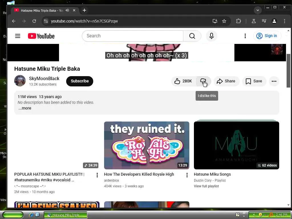Viewport: 292px width, 219px height.
Task: Open the YouTube hamburger guide menu
Action: pos(18,36)
